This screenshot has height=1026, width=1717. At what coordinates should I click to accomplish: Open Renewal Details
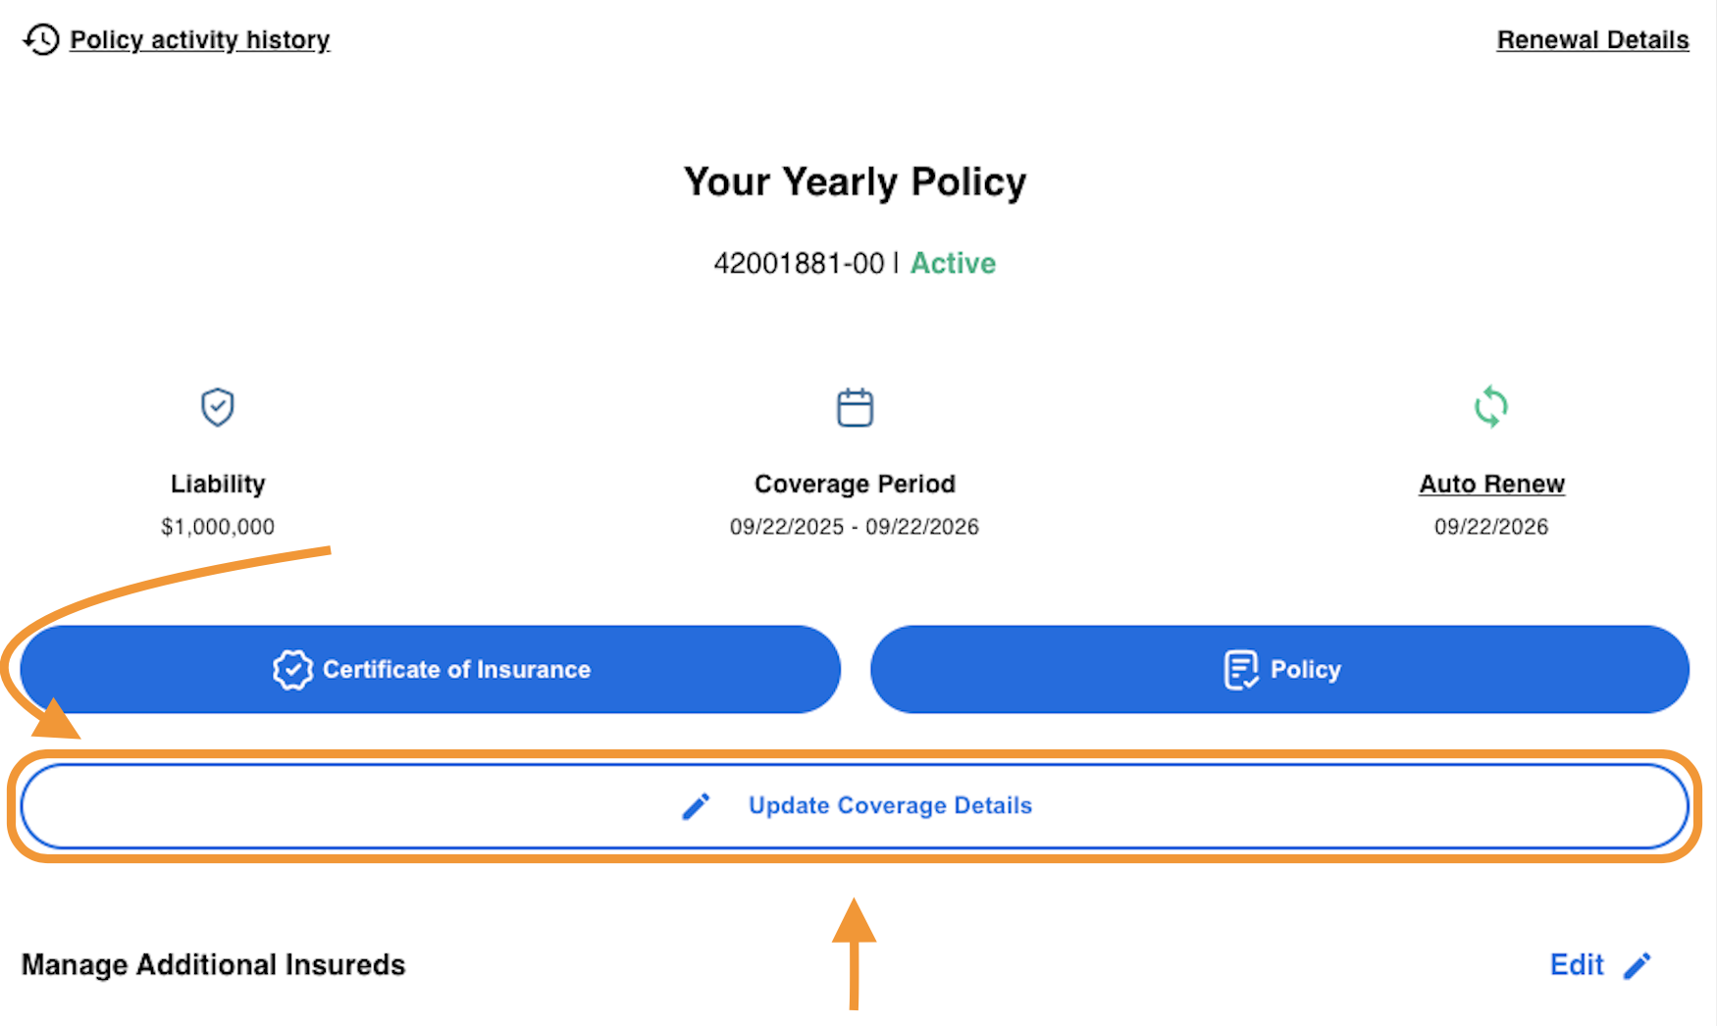[1591, 39]
